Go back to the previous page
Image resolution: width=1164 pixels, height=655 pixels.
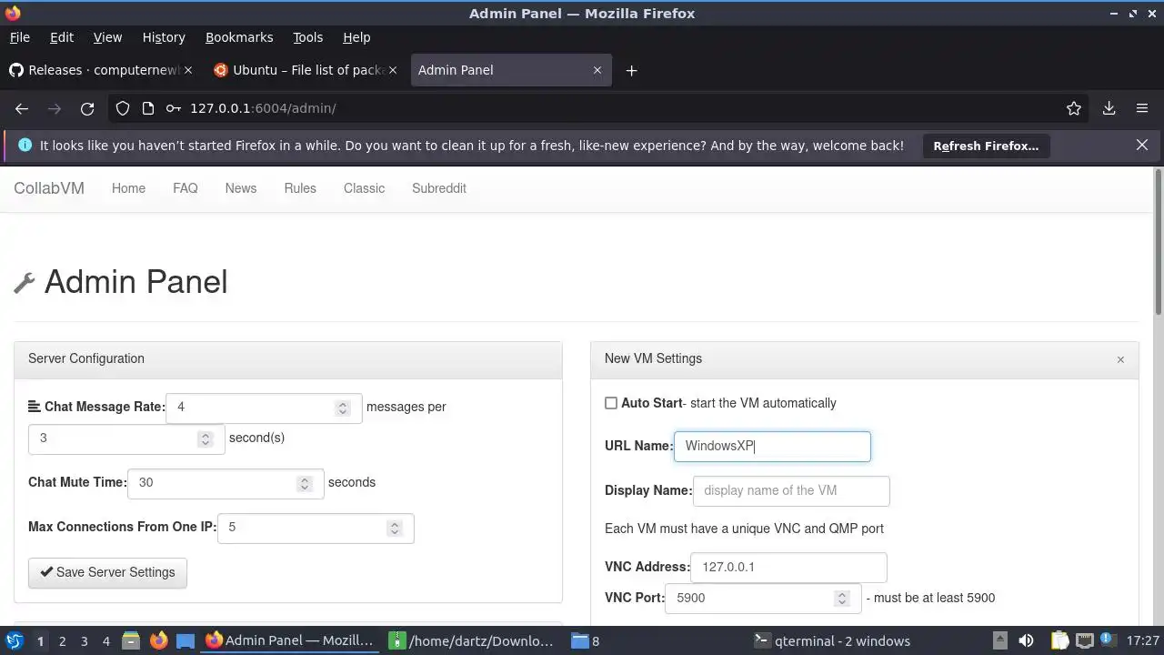(22, 108)
